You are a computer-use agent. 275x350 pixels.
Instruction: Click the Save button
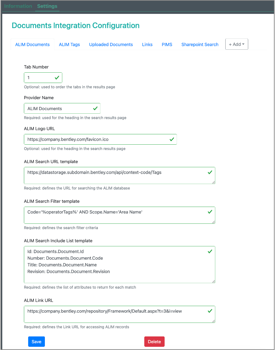pyautogui.click(x=36, y=342)
